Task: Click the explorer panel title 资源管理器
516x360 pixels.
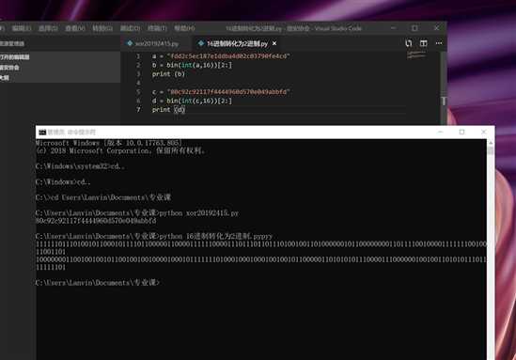Action: (x=12, y=43)
